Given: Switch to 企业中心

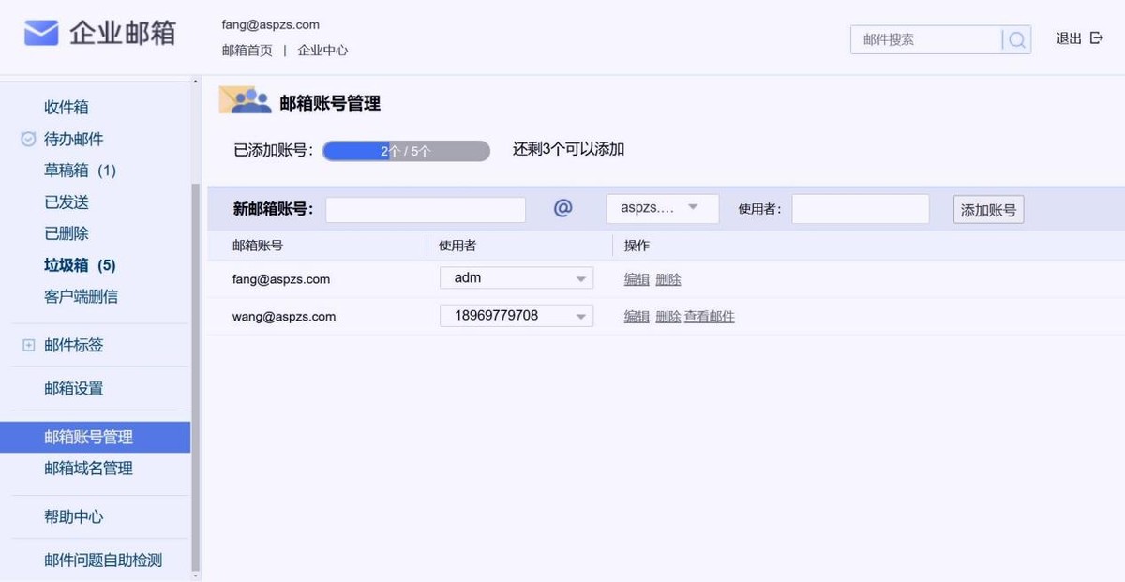Looking at the screenshot, I should pyautogui.click(x=322, y=50).
